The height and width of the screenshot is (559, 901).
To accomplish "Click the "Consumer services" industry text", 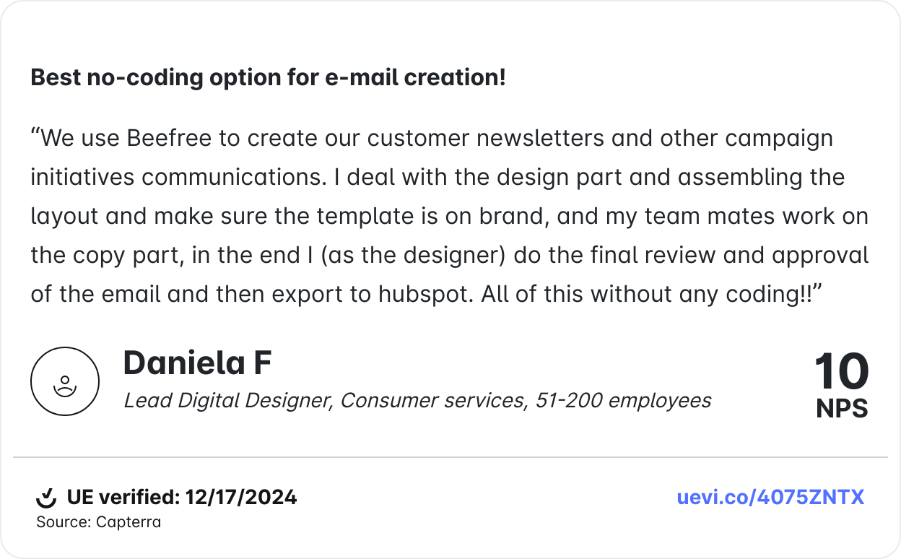I will [x=433, y=400].
